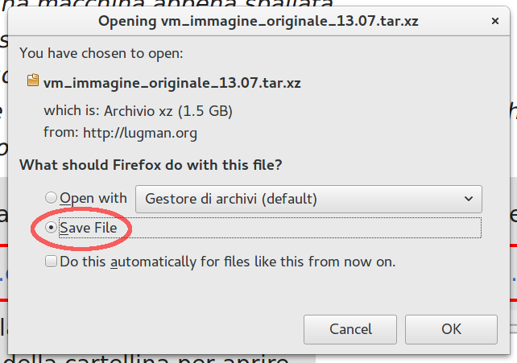Click the filename vm_immagine_originale_13.07.tar.xz text
Image resolution: width=517 pixels, height=363 pixels.
pyautogui.click(x=172, y=81)
